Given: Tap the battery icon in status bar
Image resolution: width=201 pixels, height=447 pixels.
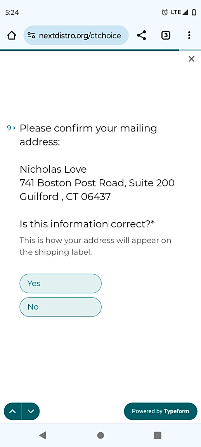Looking at the screenshot, I should (x=194, y=12).
